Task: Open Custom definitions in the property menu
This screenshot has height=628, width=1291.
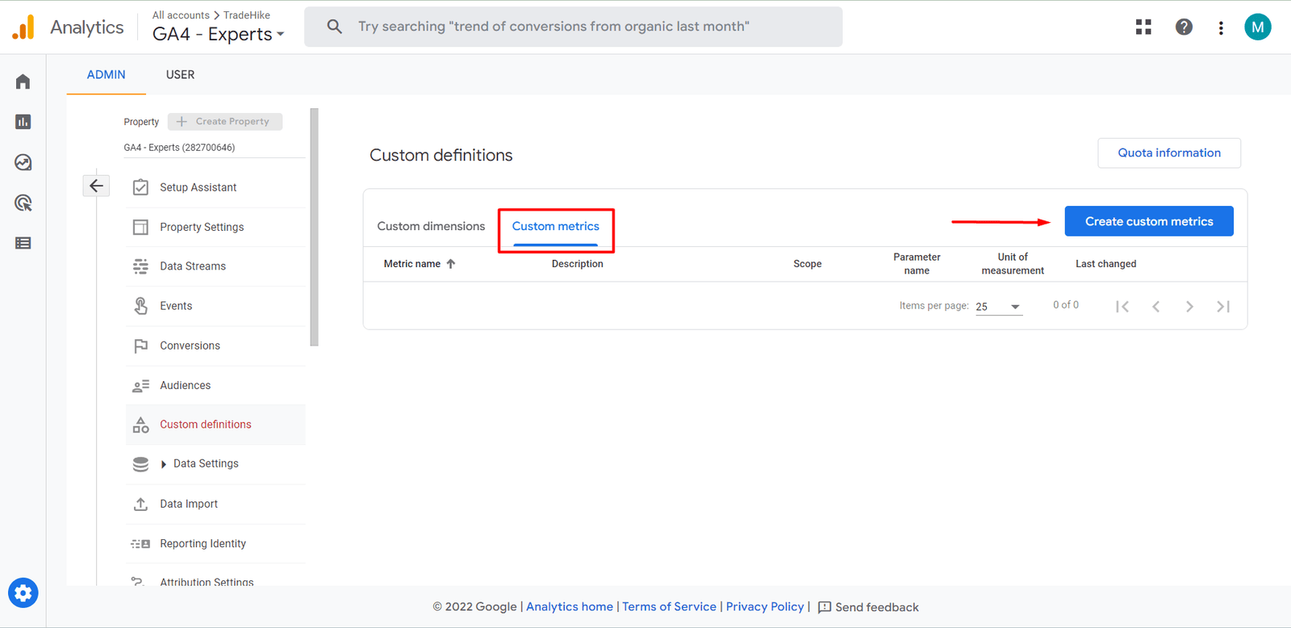Action: pos(206,425)
